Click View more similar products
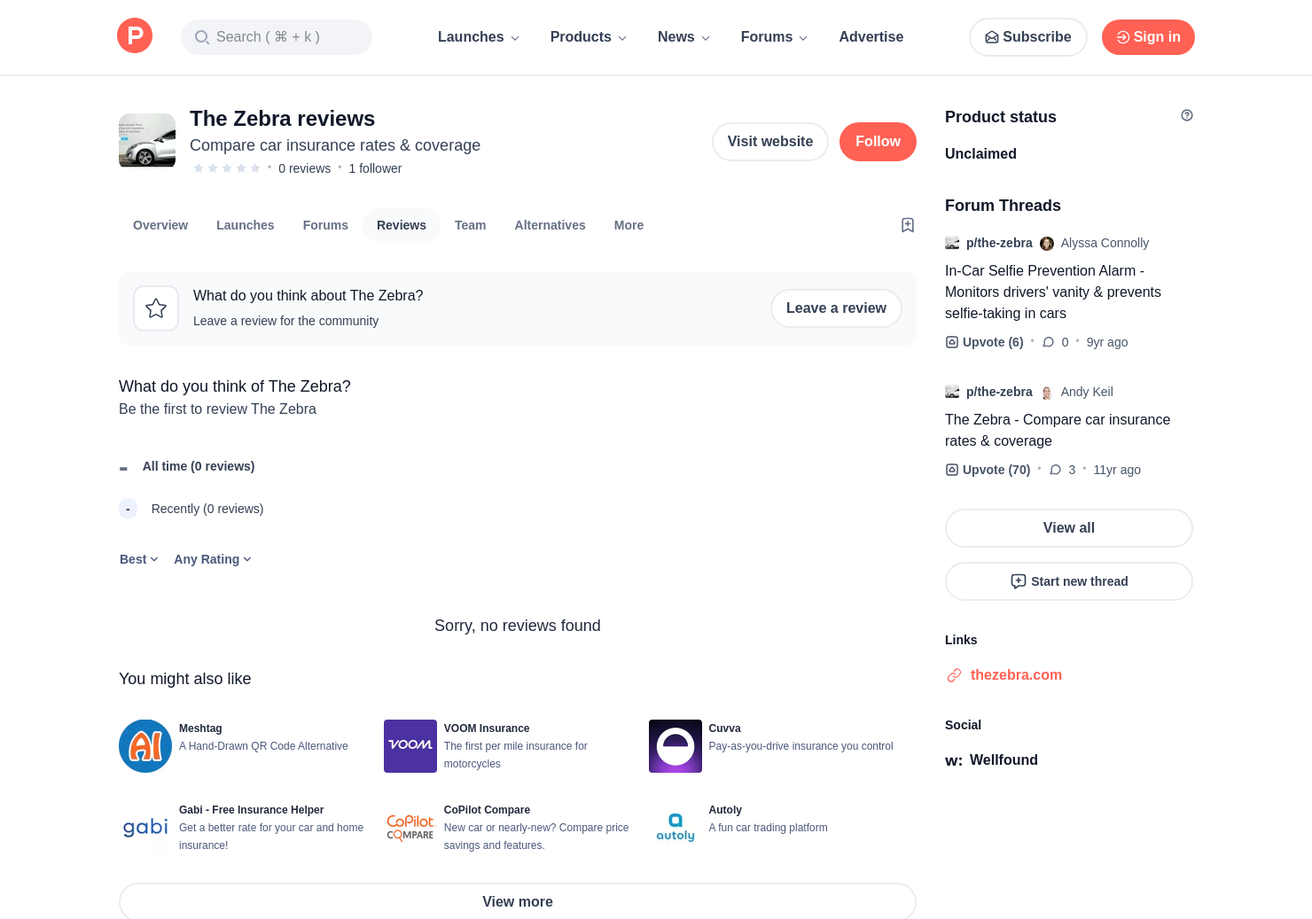 (518, 901)
